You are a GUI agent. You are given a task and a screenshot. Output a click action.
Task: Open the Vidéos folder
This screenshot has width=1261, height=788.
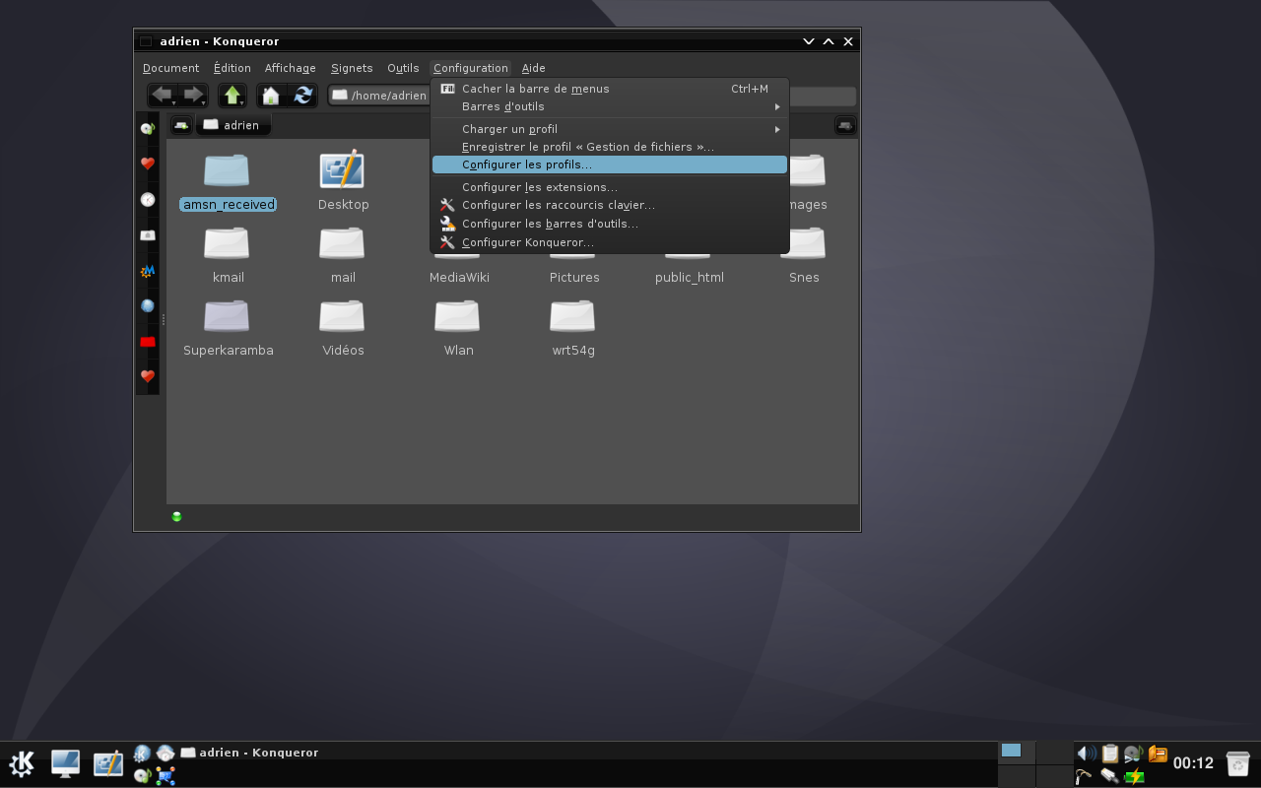pos(343,327)
